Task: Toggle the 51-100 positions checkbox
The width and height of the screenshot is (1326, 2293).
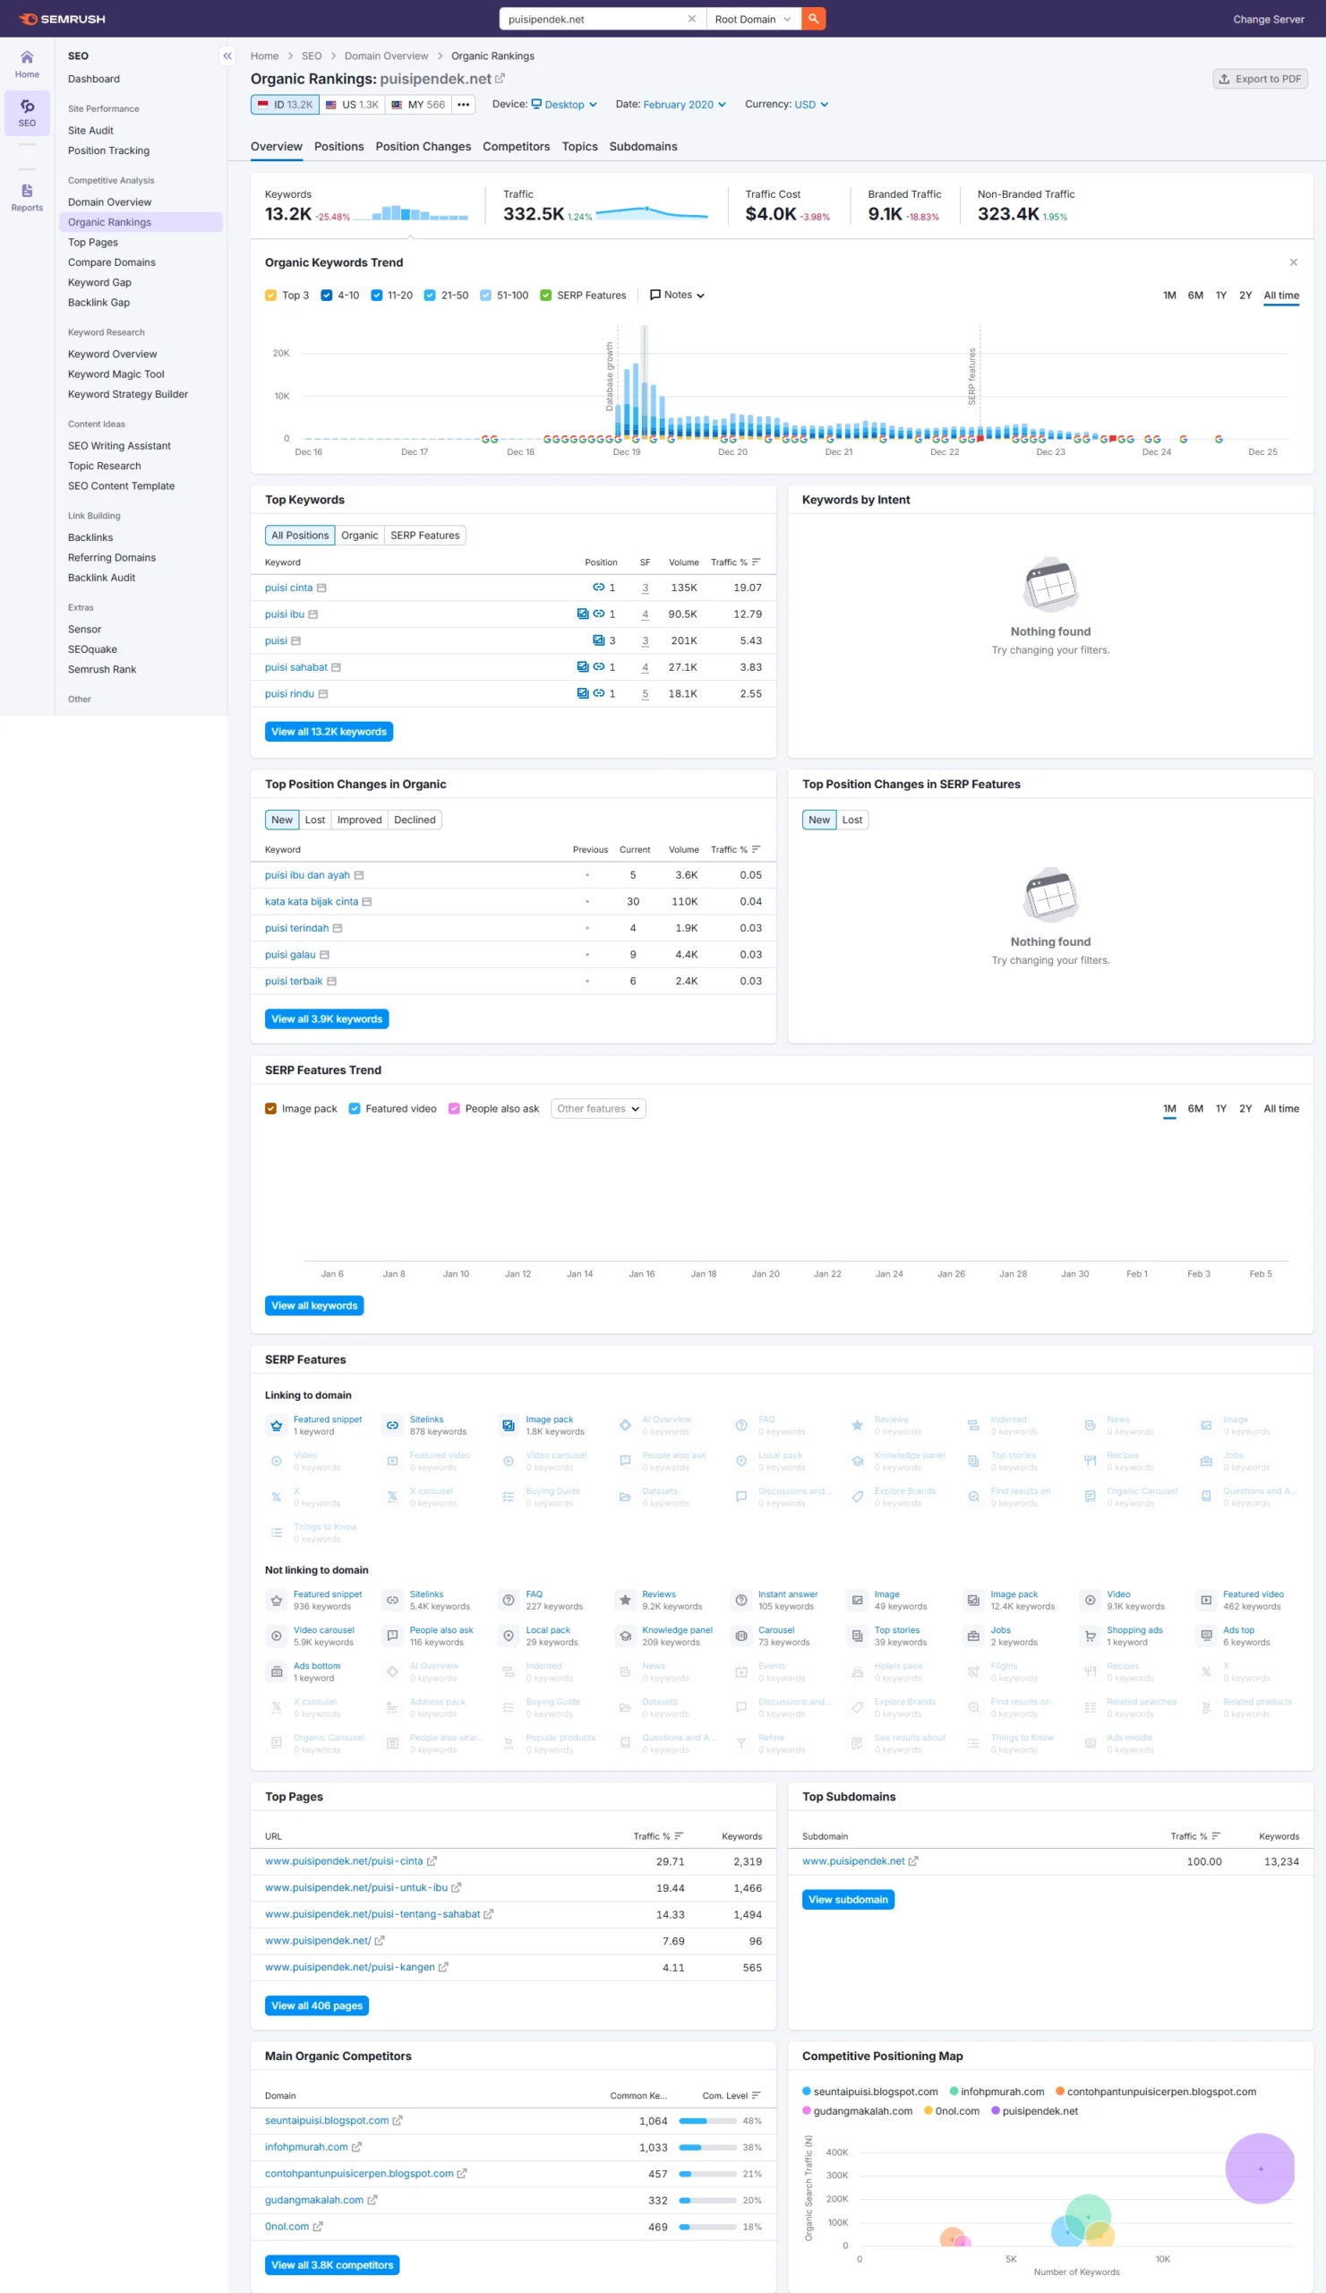Action: (485, 296)
